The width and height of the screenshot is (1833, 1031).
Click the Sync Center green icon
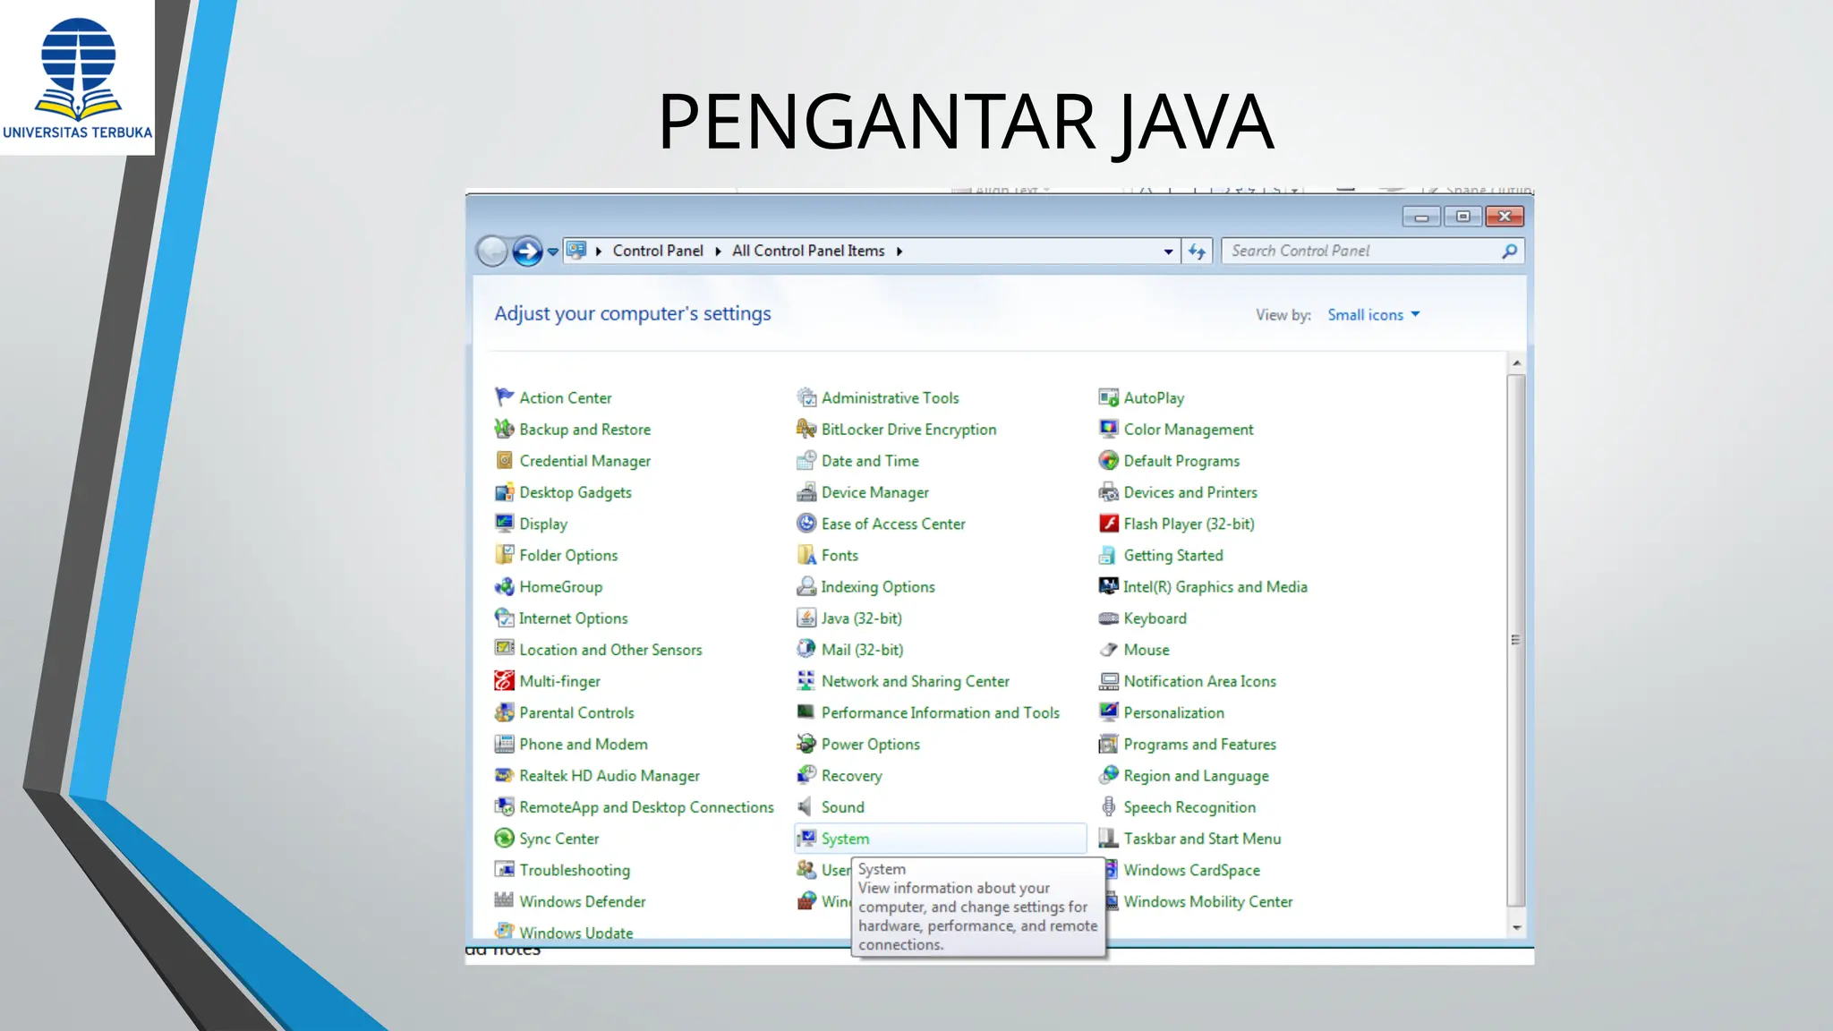point(504,838)
